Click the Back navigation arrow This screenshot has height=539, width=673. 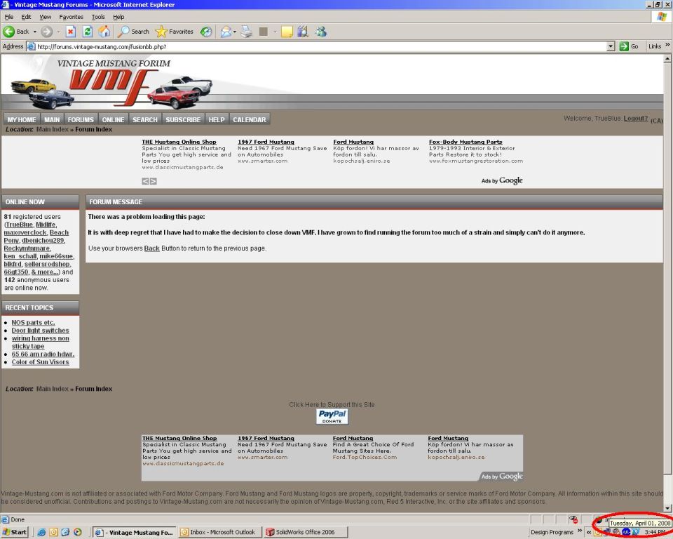(8, 32)
